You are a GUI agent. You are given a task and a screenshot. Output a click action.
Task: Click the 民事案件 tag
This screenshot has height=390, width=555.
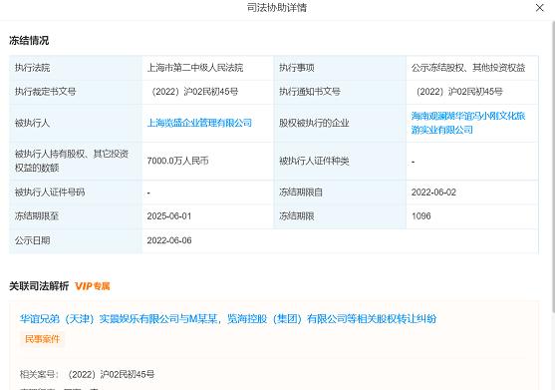pos(42,339)
